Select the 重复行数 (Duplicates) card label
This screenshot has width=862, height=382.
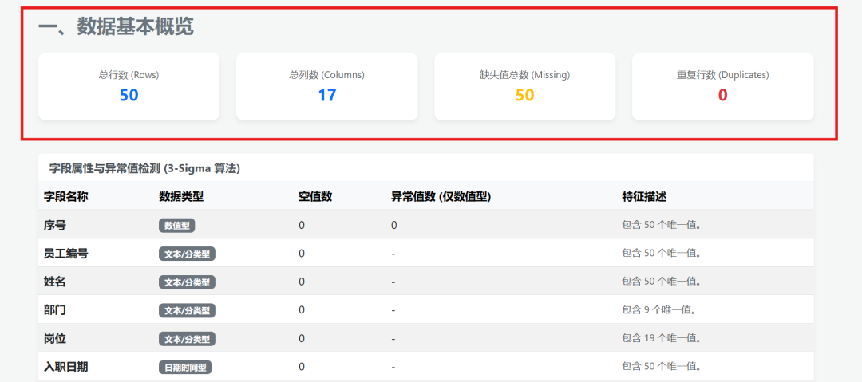[722, 75]
